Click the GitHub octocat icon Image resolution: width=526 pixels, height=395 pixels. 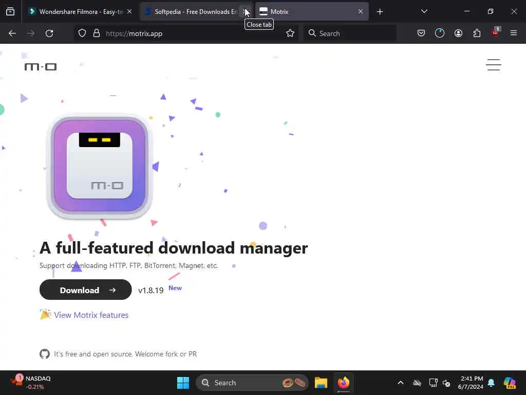point(45,354)
